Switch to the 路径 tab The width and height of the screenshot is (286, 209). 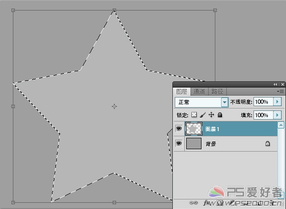click(217, 91)
